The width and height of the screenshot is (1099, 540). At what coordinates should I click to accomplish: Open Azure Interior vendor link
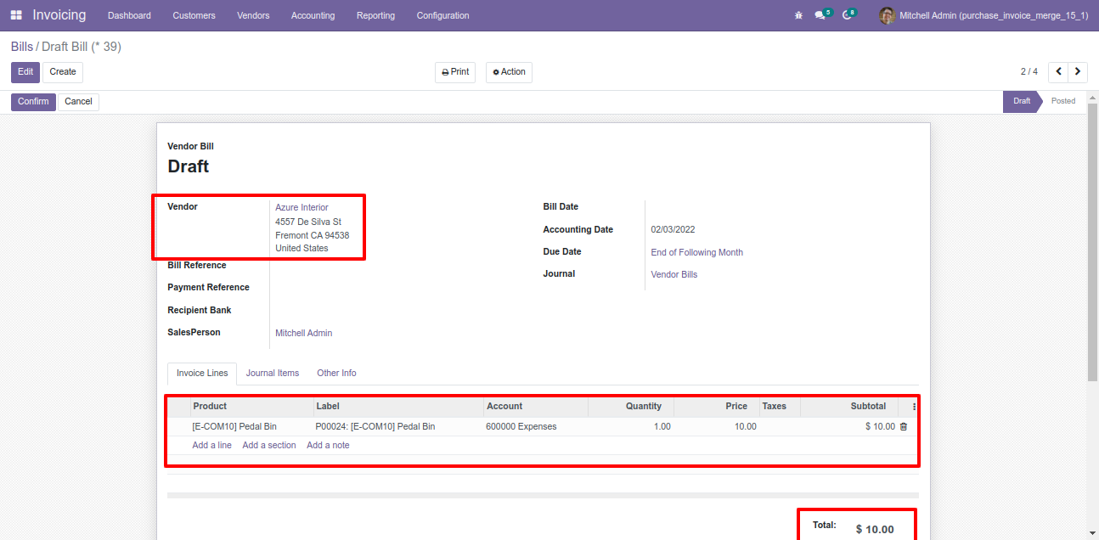coord(302,207)
